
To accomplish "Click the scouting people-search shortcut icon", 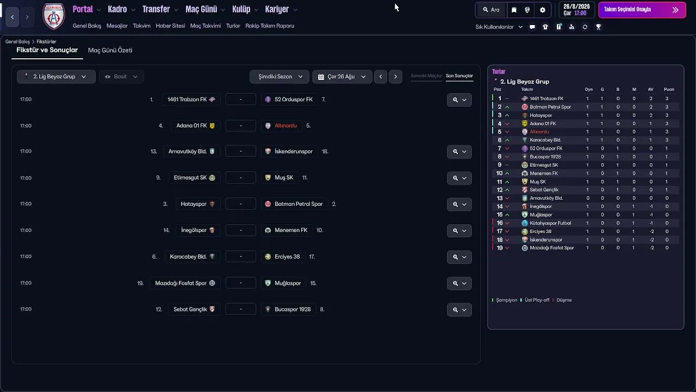I will [x=571, y=27].
